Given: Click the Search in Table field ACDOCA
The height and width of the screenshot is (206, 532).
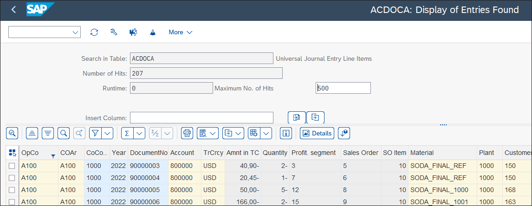Looking at the screenshot, I should [x=201, y=58].
